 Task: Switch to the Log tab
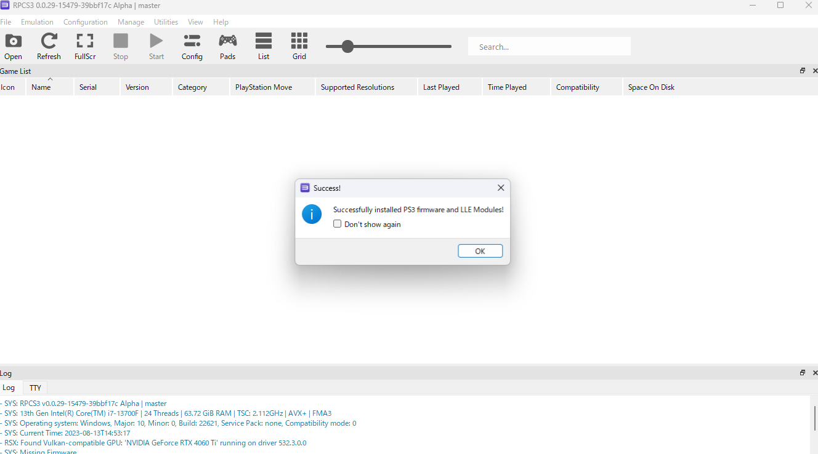(9, 388)
